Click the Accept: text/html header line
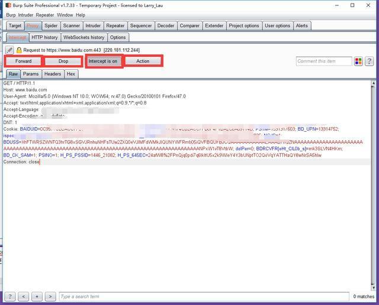379x305 pixels. [x=75, y=103]
